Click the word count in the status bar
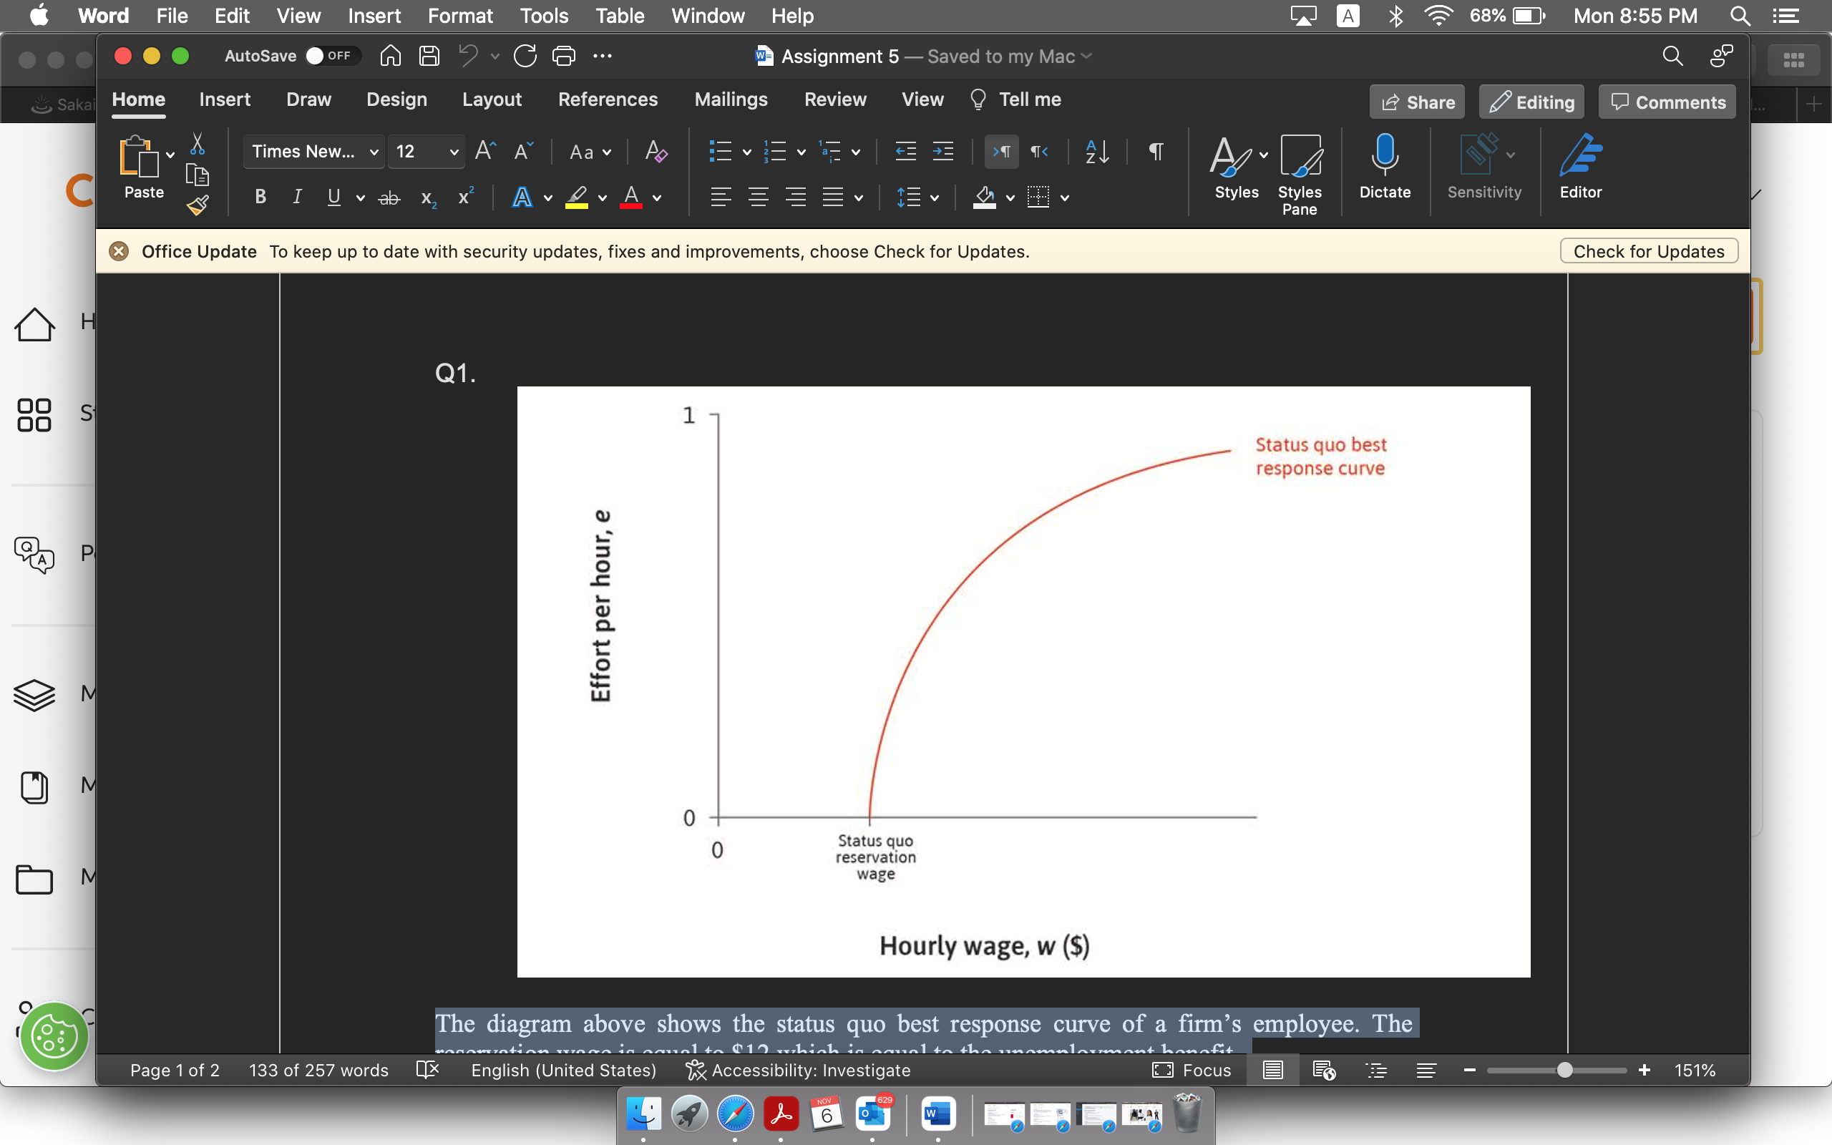The image size is (1832, 1145). coord(318,1070)
